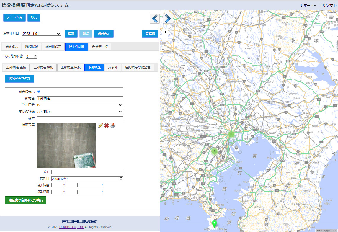Open 道路橋毎の健全性 sub-tab
Image resolution: width=338 pixels, height=232 pixels.
(138, 68)
